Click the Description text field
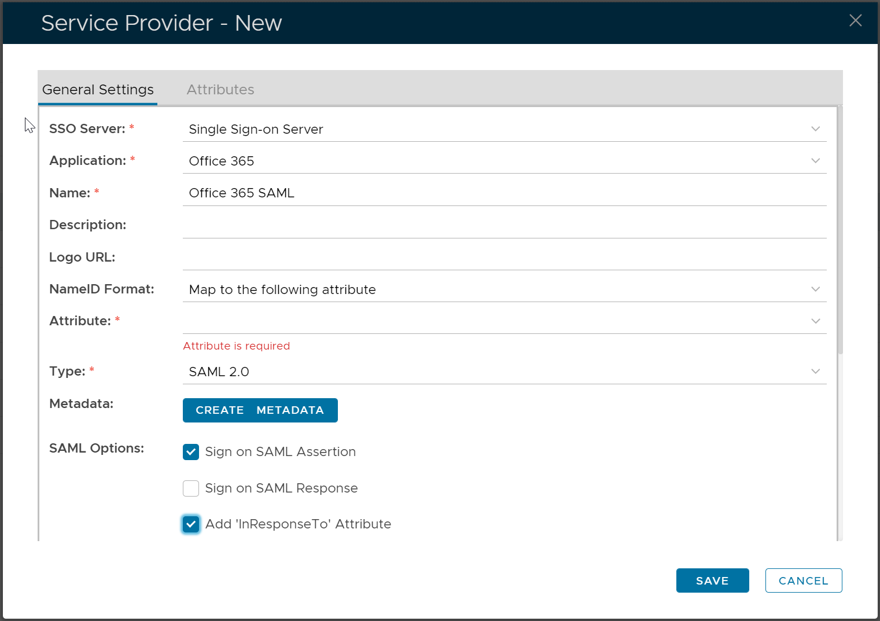 tap(503, 225)
